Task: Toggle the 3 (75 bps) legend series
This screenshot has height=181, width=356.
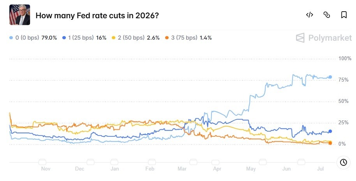Action: pos(188,38)
